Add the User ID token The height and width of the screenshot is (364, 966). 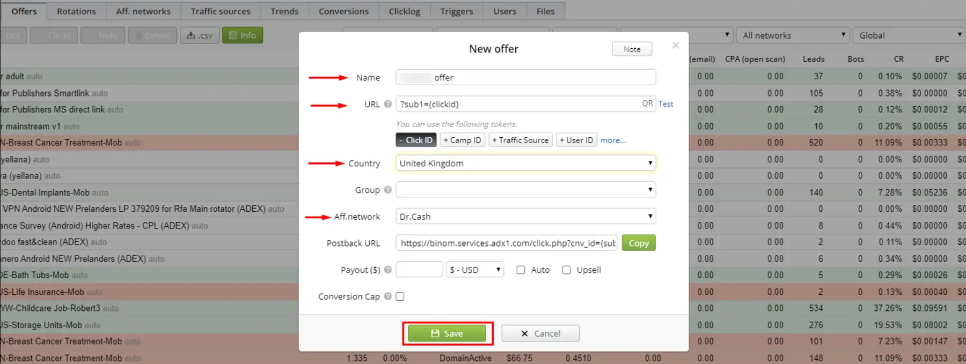(576, 140)
